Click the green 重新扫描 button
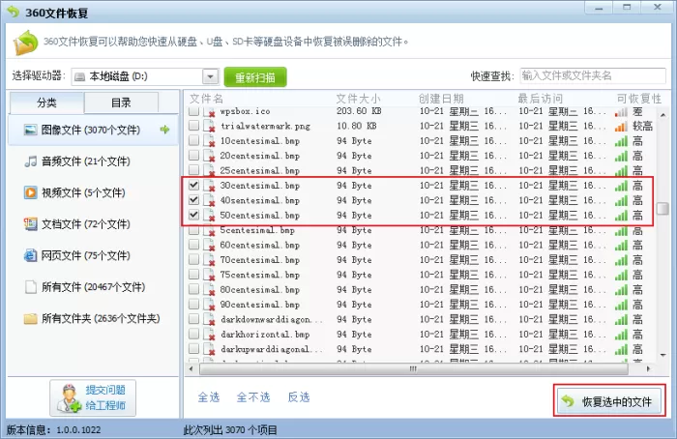The width and height of the screenshot is (677, 439). pos(255,77)
